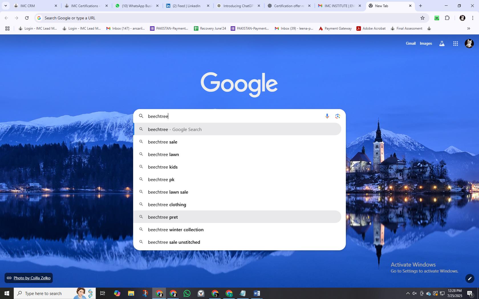Viewport: 479px width, 299px height.
Task: Switch to WhatsApp Business tab
Action: click(x=137, y=6)
